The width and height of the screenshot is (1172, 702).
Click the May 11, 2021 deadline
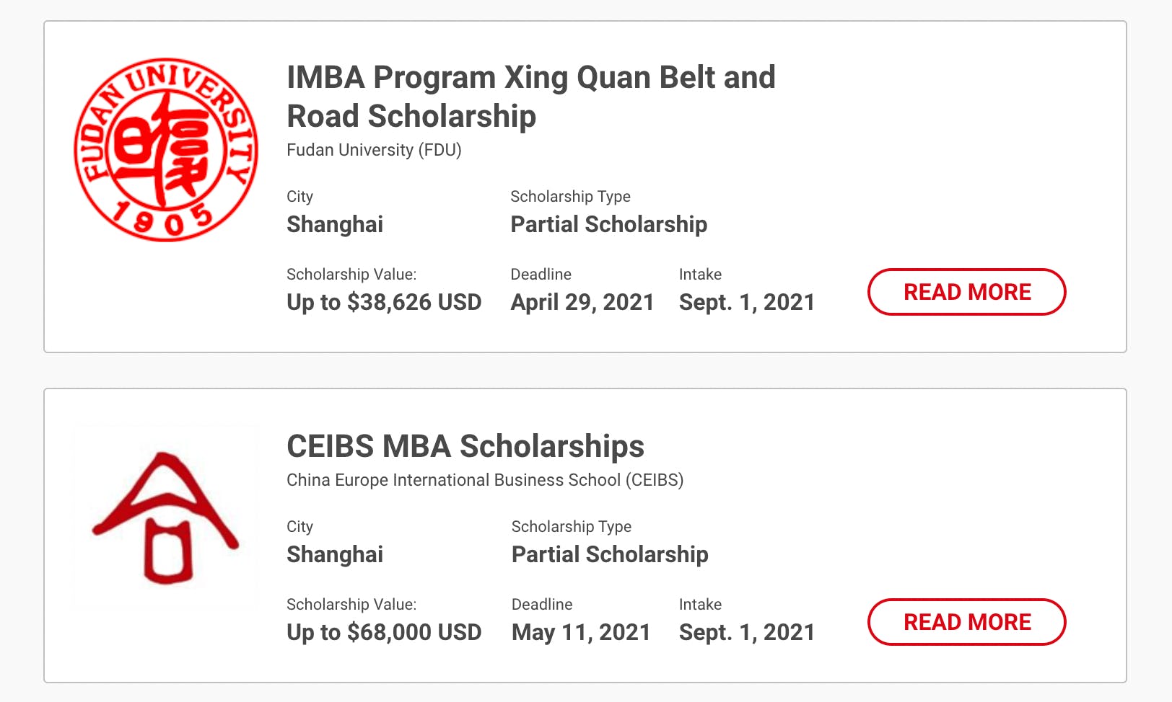[x=581, y=632]
